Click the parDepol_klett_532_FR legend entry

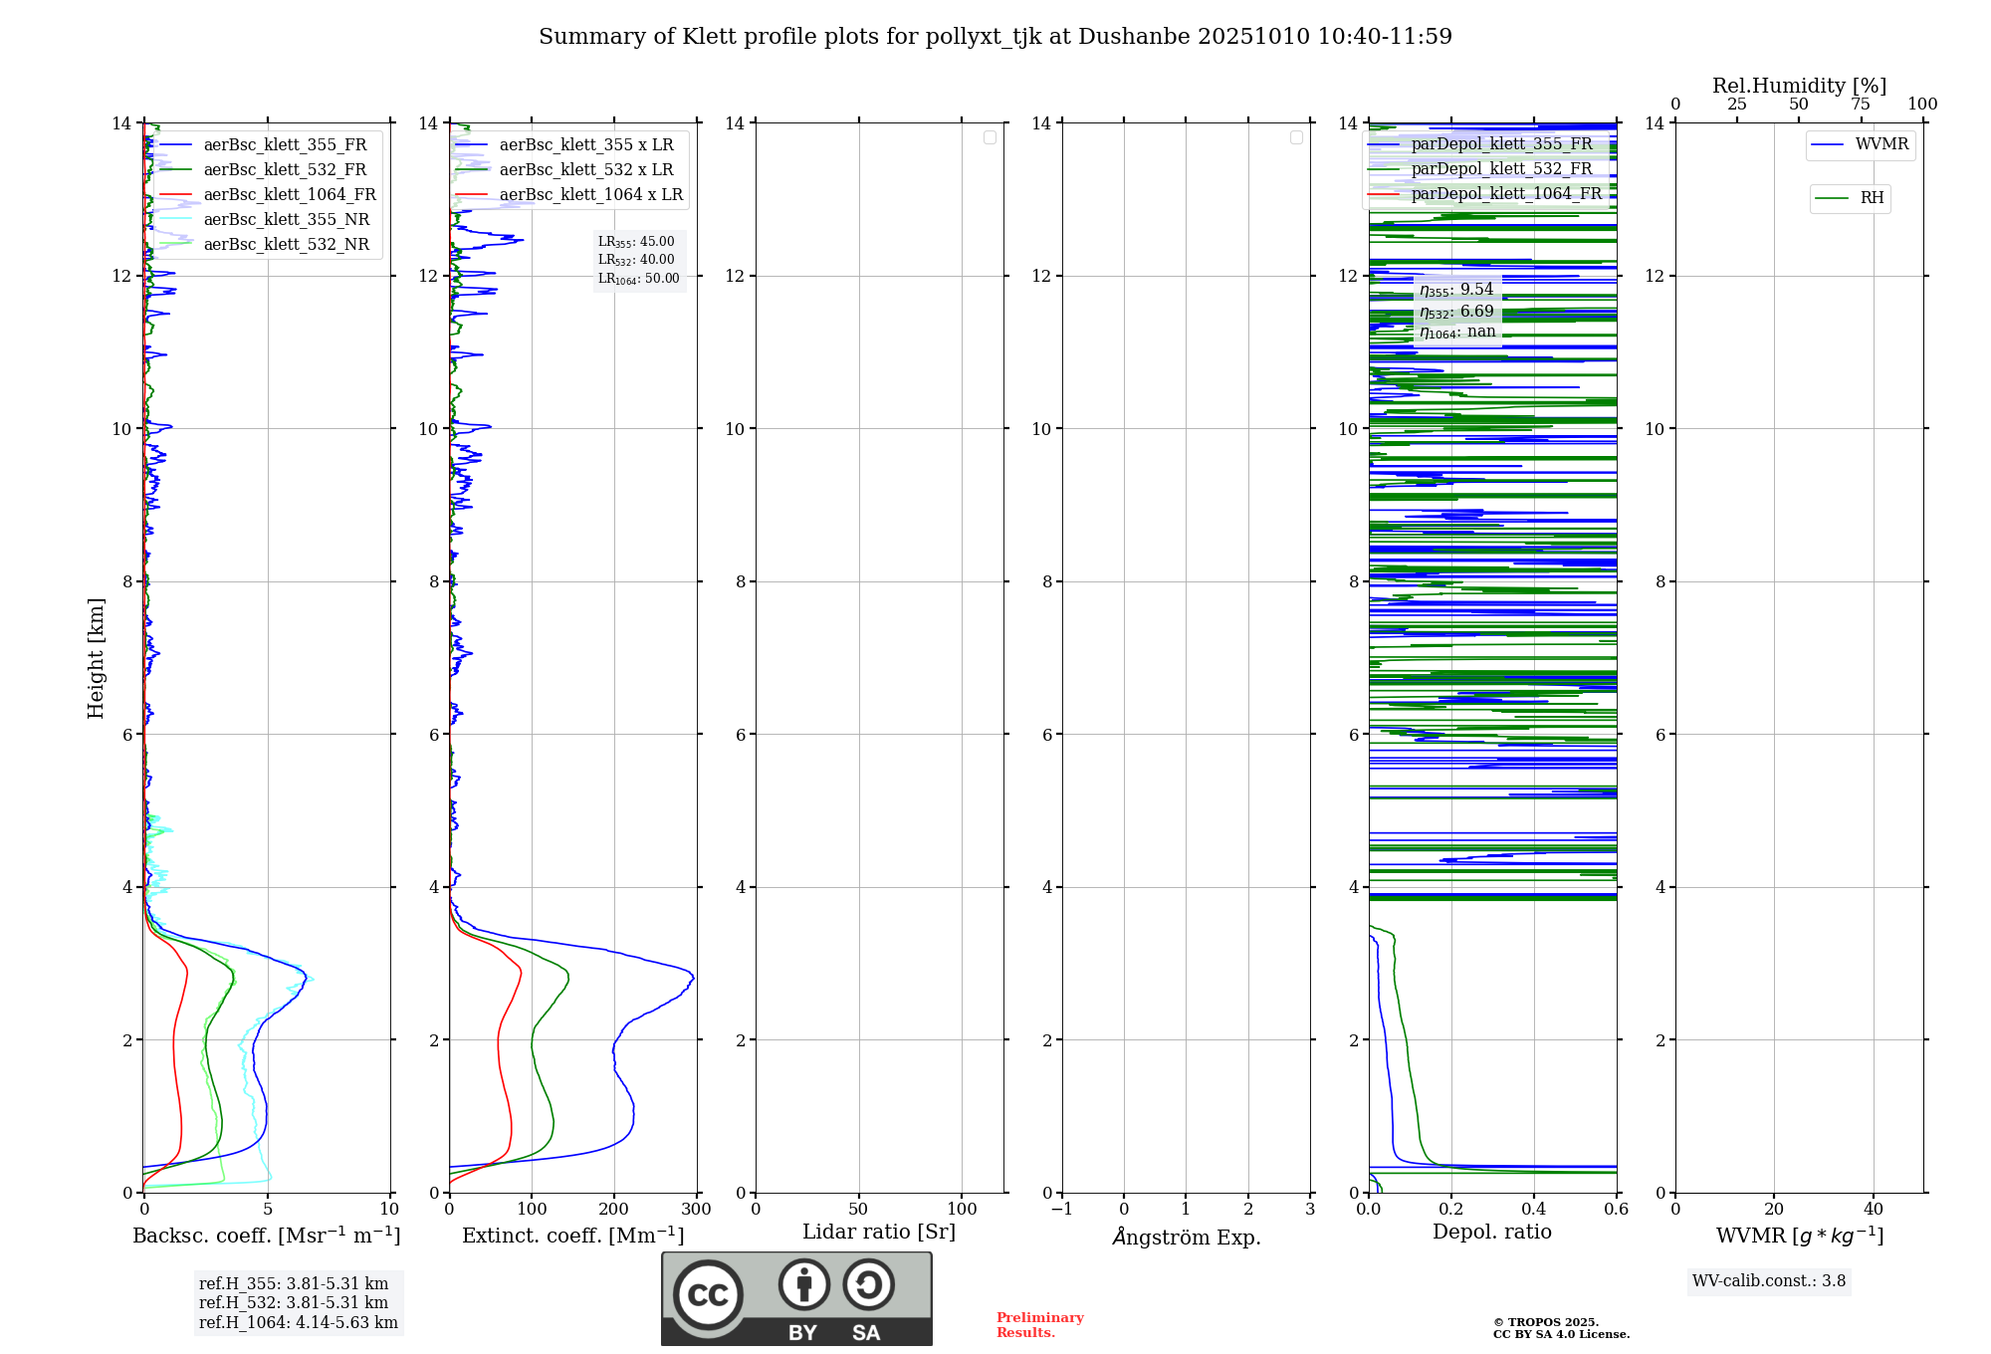(1501, 169)
